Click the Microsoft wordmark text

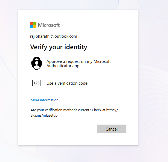(49, 25)
